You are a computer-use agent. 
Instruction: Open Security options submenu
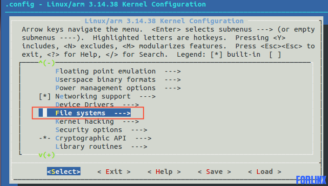tap(101, 130)
